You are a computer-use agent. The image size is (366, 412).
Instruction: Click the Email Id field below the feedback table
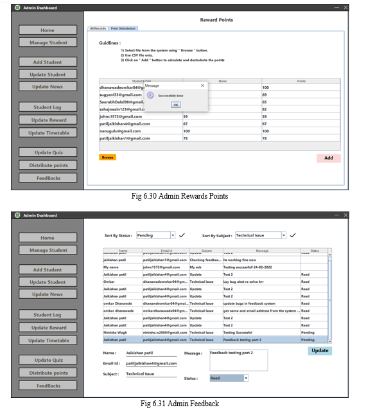[x=152, y=363]
